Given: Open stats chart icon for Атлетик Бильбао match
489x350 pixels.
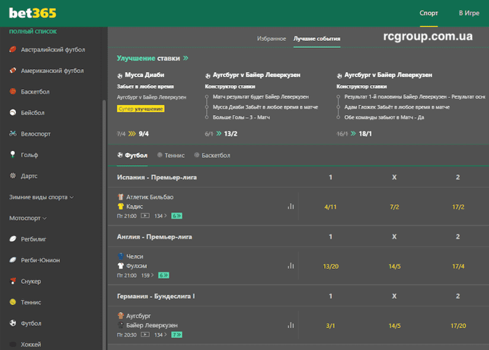Looking at the screenshot, I should coord(290,206).
